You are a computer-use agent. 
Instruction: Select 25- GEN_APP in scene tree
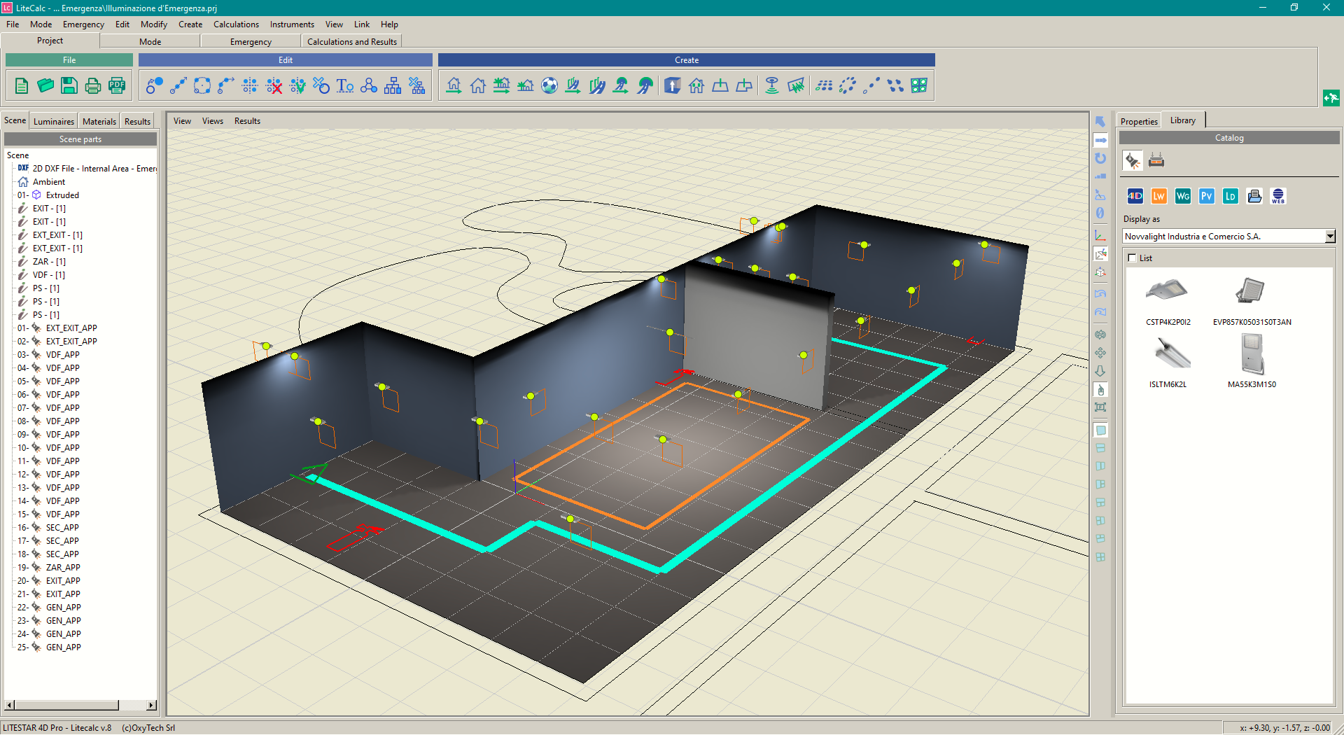[49, 647]
